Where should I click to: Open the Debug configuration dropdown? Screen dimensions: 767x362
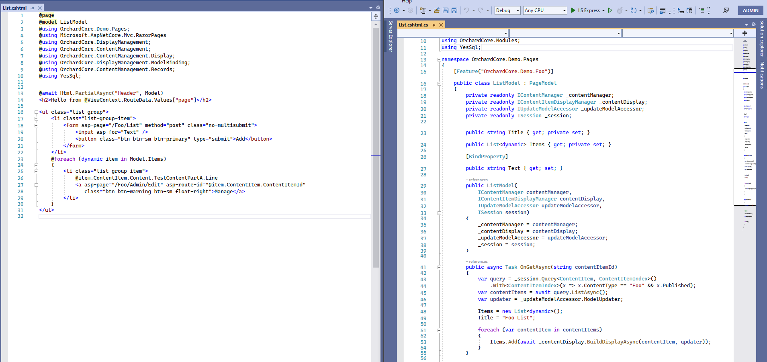(507, 10)
